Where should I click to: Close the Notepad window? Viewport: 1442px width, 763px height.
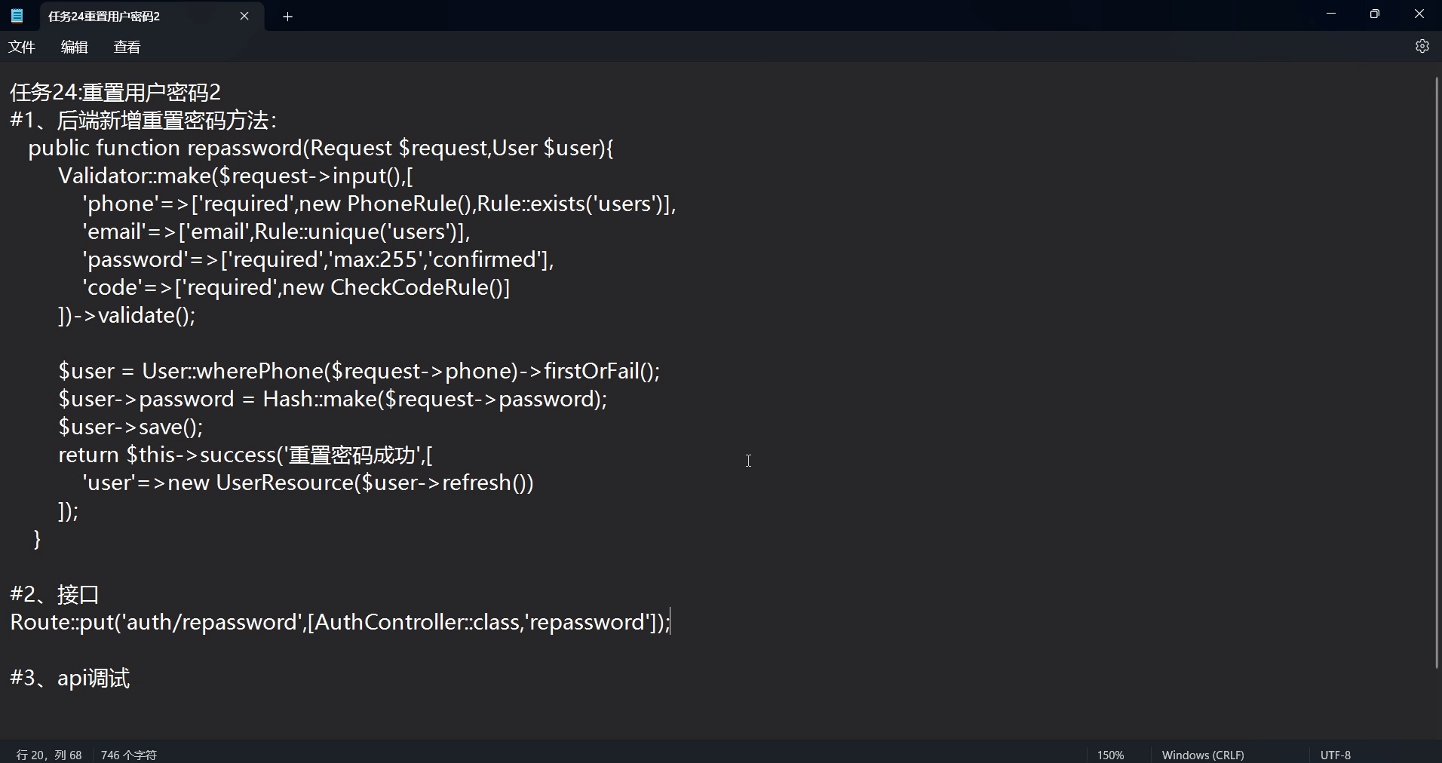click(1419, 14)
